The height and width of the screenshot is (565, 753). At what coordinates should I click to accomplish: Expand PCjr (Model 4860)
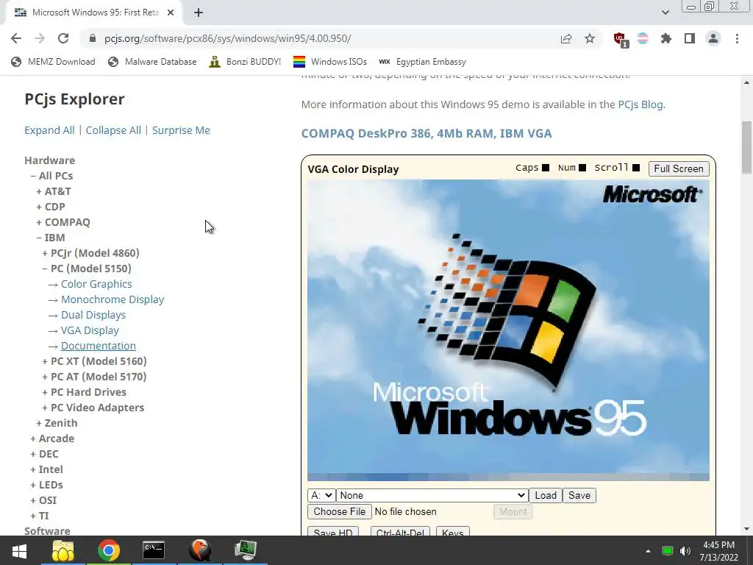90,253
